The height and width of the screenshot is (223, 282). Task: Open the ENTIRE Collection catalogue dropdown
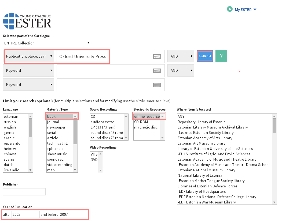(x=47, y=43)
